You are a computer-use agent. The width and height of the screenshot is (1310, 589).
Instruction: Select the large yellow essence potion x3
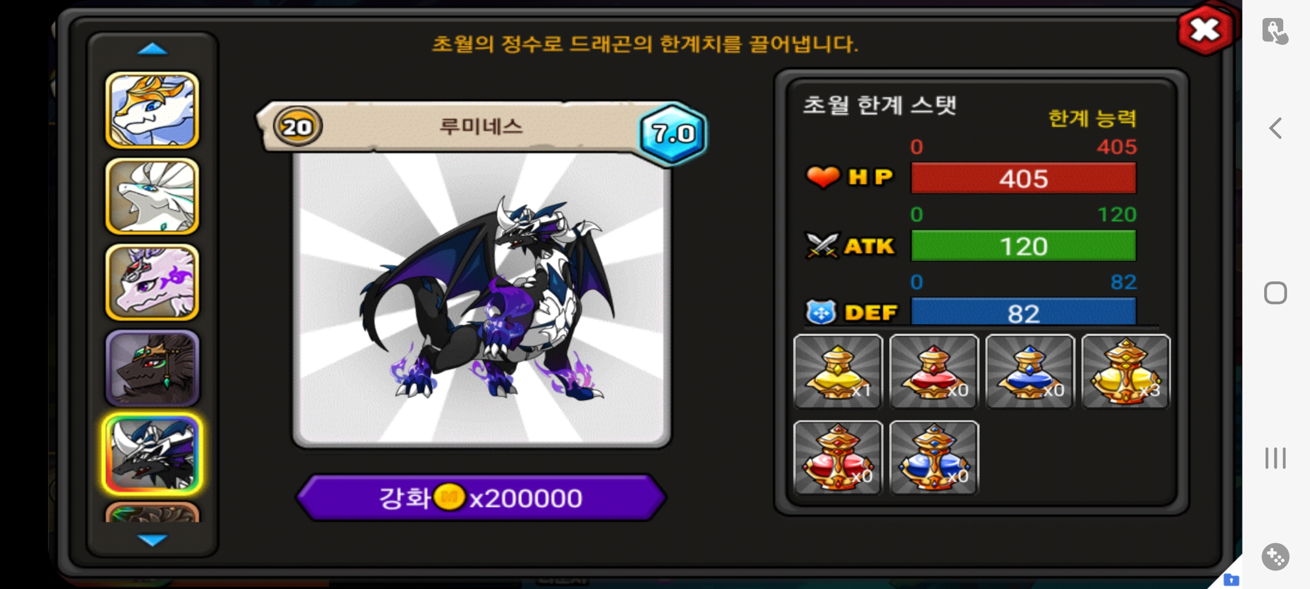[x=1126, y=371]
